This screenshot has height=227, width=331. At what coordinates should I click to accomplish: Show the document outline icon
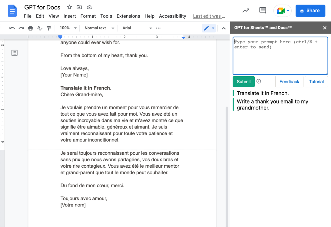[x=15, y=53]
